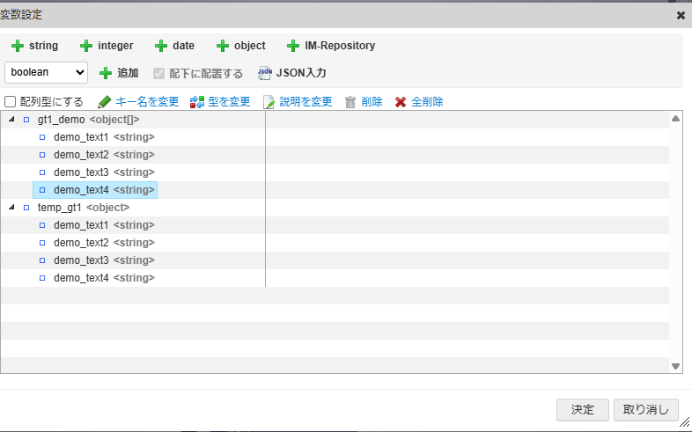The image size is (692, 432).
Task: Click the scrollbar down arrow
Action: (675, 366)
